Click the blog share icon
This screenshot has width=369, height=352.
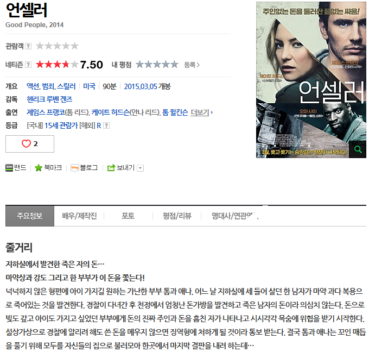(74, 168)
